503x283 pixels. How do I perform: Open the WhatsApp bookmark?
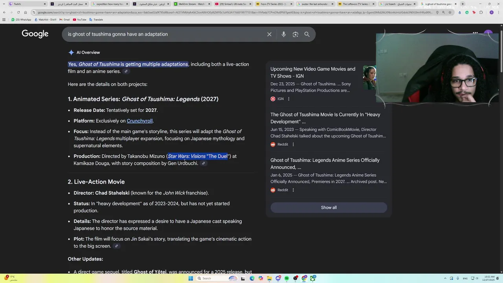tap(21, 20)
